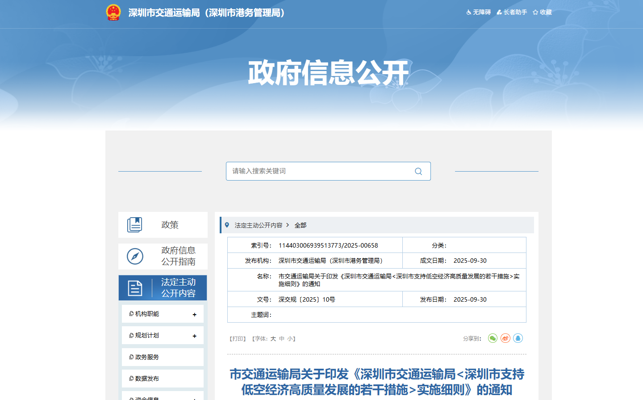Click the 打印 print link
643x400 pixels.
coord(238,339)
